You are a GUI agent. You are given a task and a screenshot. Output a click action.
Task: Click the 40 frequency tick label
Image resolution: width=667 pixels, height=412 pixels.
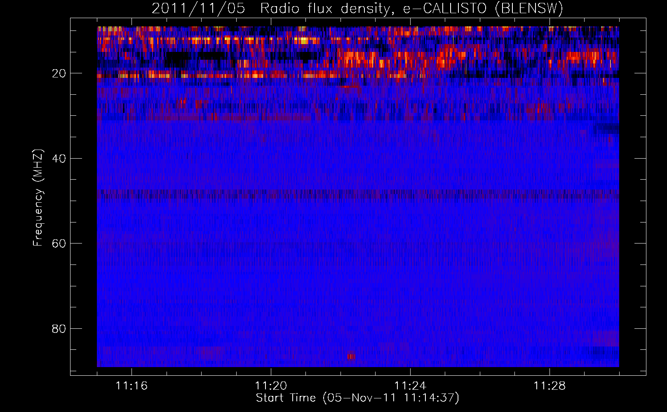coord(59,159)
